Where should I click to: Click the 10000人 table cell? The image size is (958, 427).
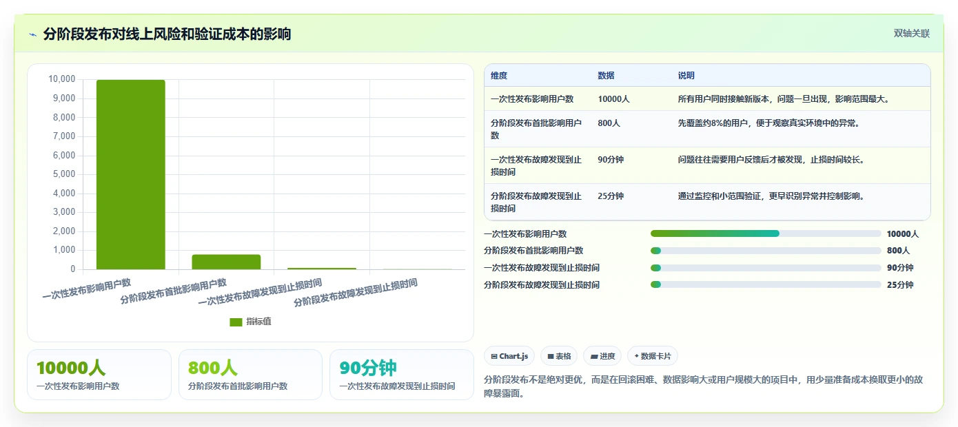click(x=613, y=99)
